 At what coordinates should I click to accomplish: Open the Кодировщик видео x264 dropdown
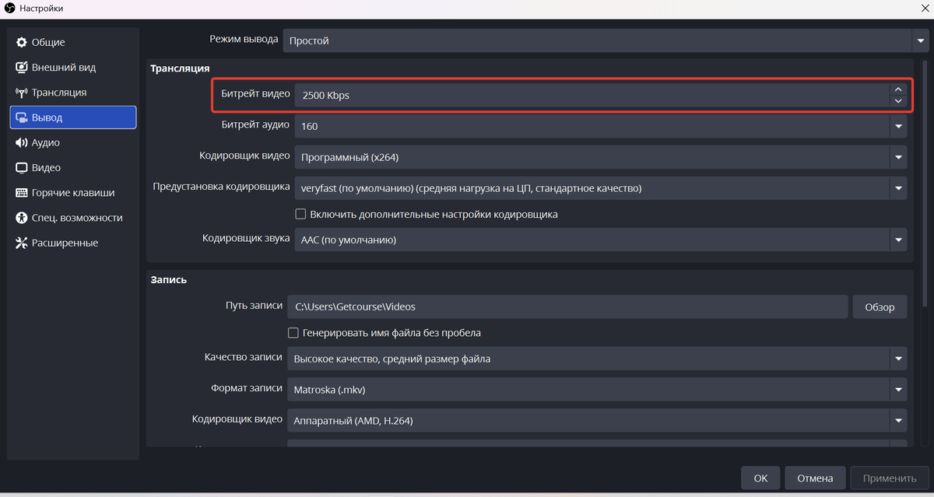(601, 157)
